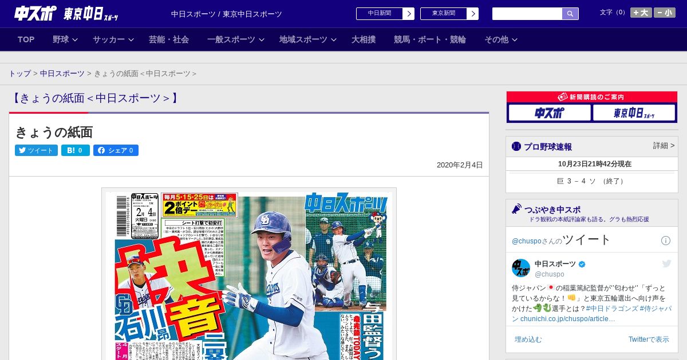Screen dimensions: 687x360
Task: Open the 競馬・ボート・競輪 menu item
Action: 430,39
